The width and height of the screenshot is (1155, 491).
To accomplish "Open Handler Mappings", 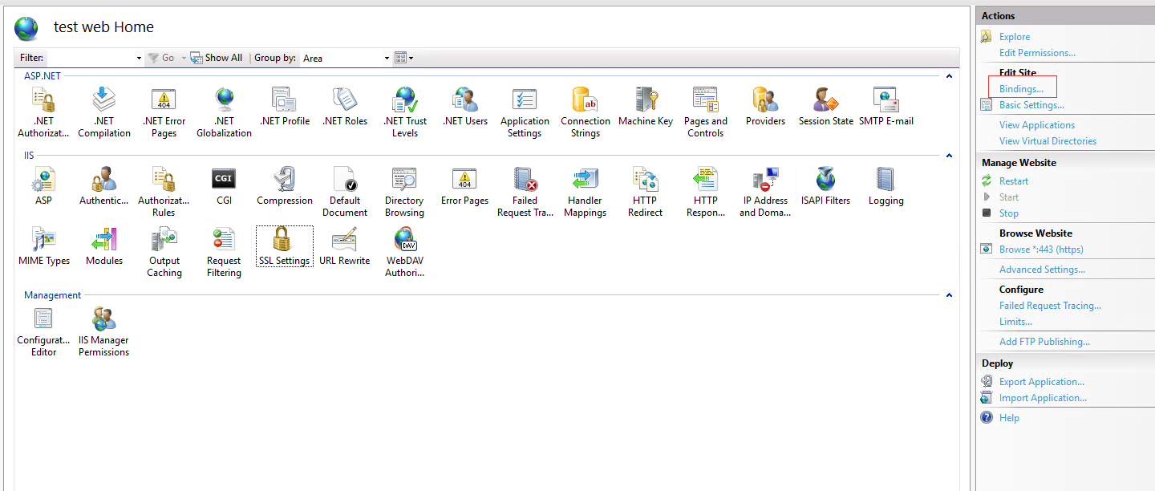I will click(585, 189).
